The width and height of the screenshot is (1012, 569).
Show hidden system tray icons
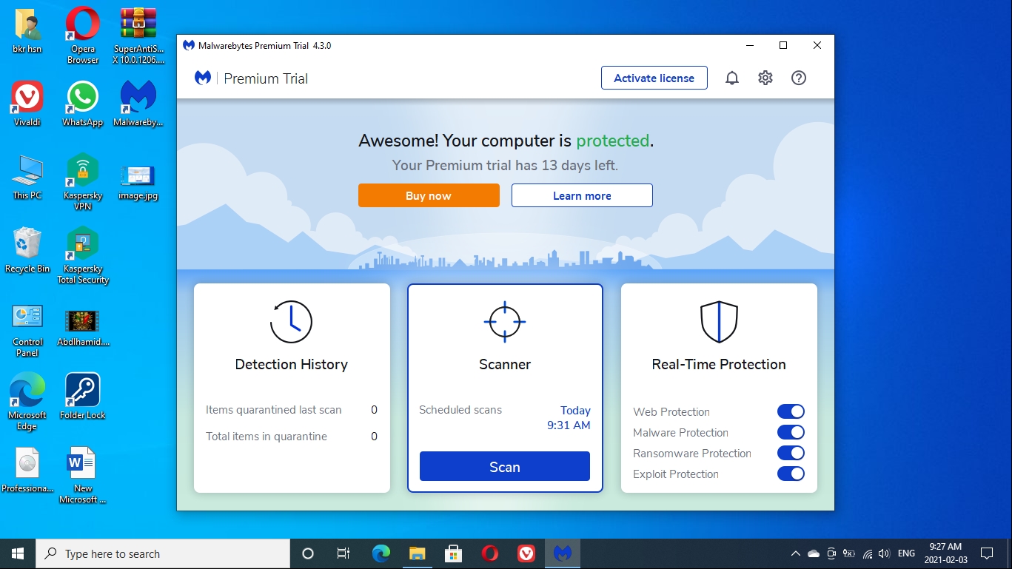click(x=796, y=553)
